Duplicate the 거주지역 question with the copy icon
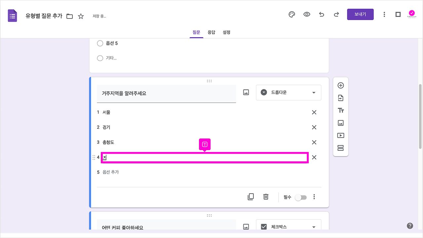423x238 pixels. pyautogui.click(x=251, y=197)
